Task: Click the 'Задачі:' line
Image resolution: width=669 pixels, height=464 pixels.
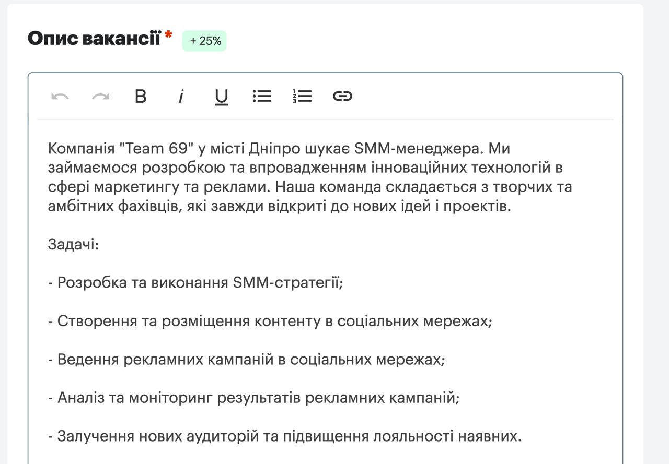Action: tap(74, 244)
